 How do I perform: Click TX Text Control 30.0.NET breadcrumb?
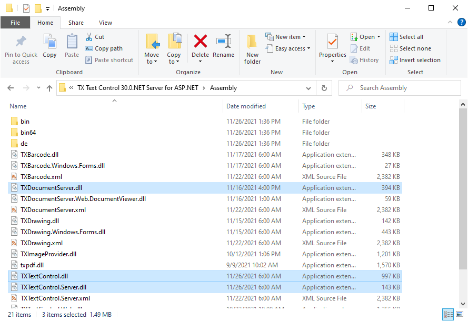(137, 88)
